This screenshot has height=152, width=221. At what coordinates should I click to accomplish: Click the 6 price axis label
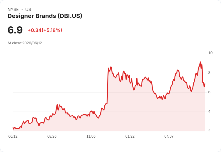(x=209, y=92)
